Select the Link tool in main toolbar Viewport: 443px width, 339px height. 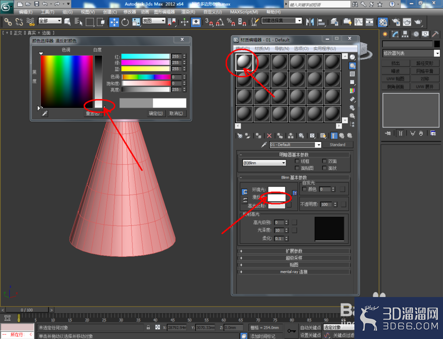(8, 22)
